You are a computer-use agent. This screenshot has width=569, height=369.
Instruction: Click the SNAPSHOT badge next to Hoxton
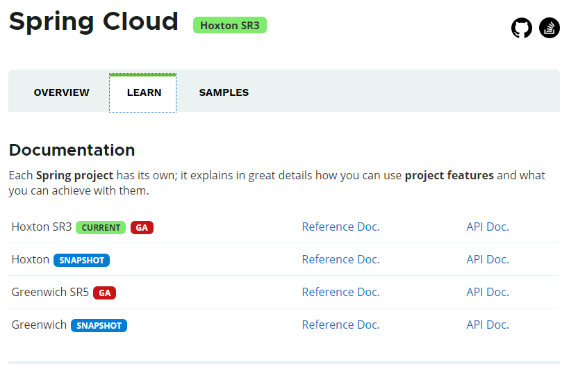tap(82, 260)
